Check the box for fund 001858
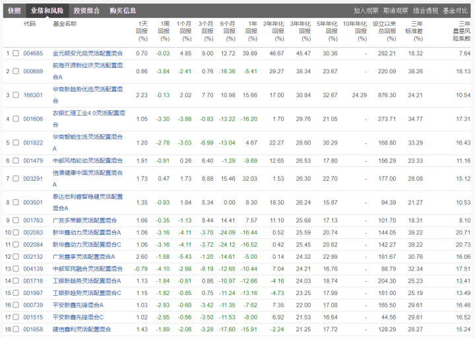Screen dimensions: 475x338 click(x=16, y=329)
